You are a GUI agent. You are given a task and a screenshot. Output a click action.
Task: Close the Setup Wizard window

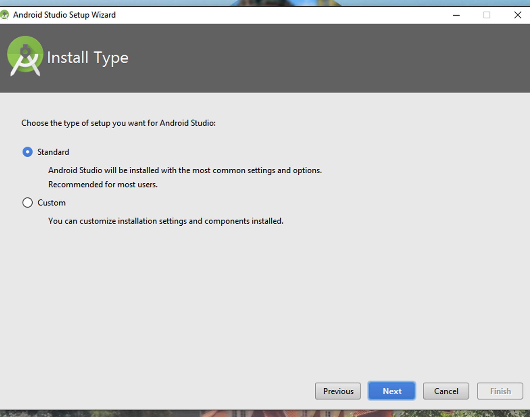click(x=518, y=15)
